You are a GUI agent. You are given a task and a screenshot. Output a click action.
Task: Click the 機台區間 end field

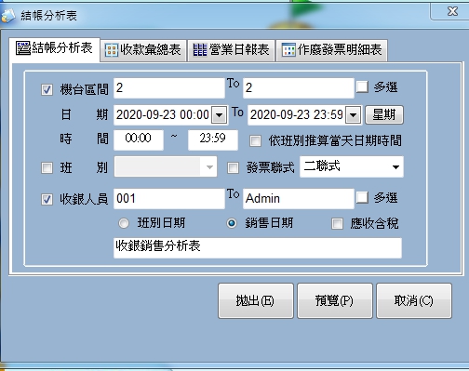(299, 88)
